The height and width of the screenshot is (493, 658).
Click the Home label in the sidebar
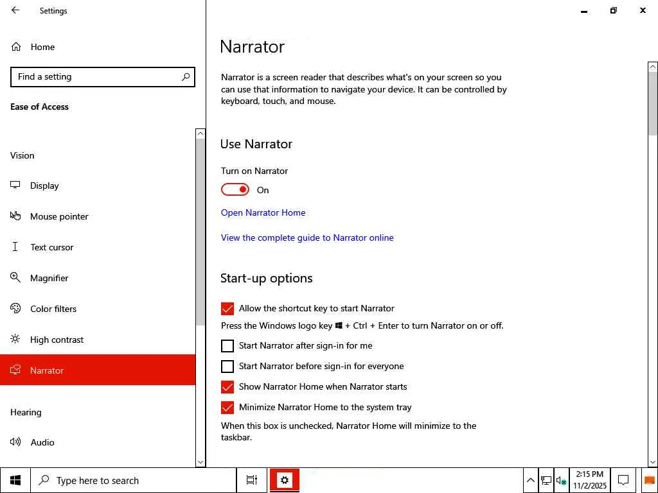click(x=42, y=47)
